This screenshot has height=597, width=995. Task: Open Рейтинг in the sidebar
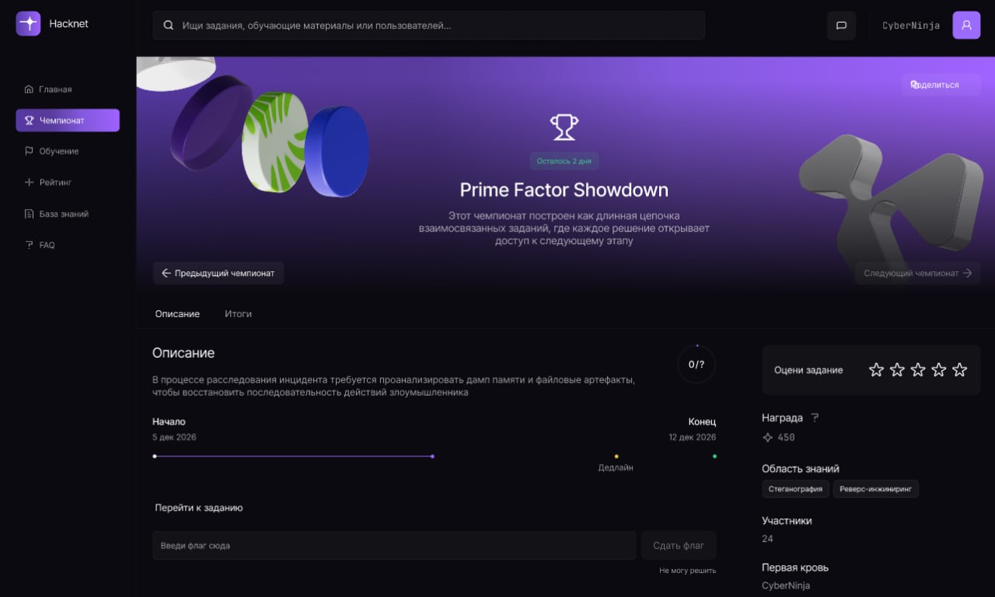tap(68, 183)
